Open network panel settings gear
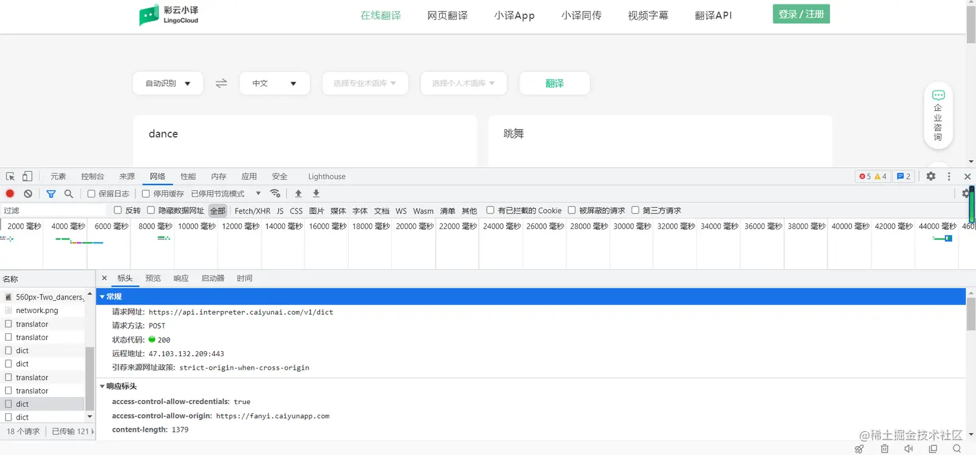Screen dimensions: 976x455 [x=965, y=194]
